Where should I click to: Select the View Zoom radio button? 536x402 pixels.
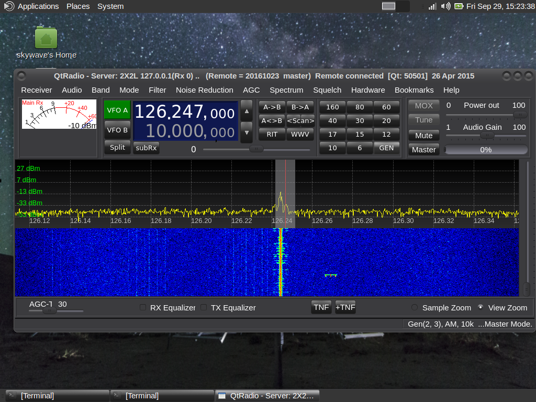[481, 307]
